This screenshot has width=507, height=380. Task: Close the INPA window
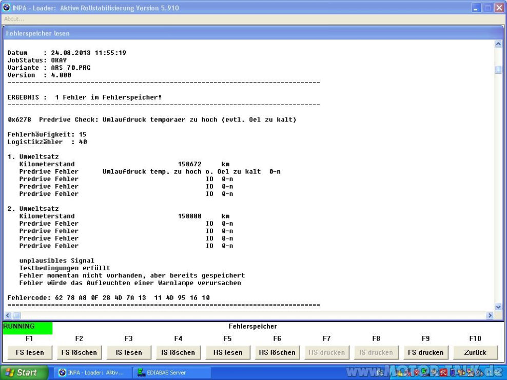tap(499, 8)
